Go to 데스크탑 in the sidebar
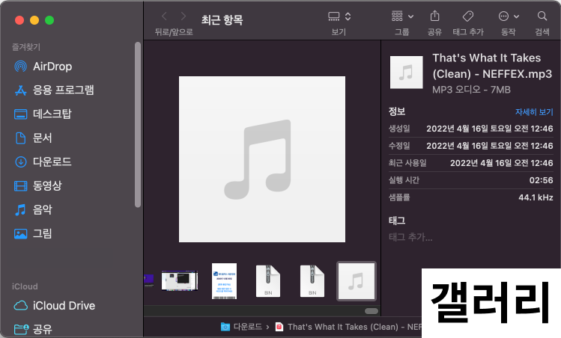This screenshot has width=561, height=338. click(52, 114)
